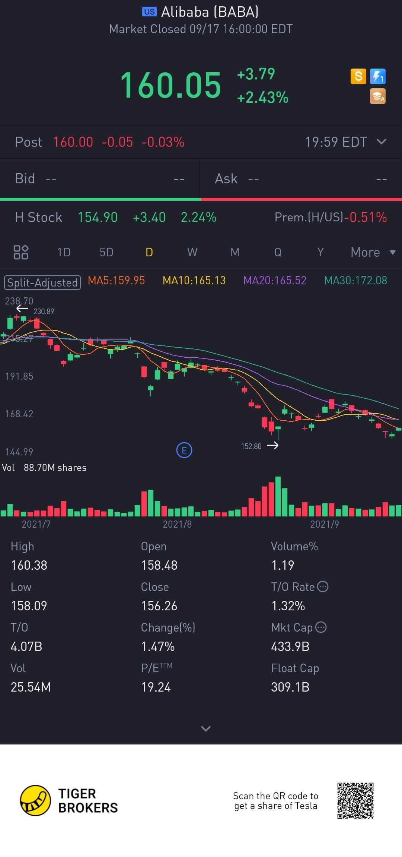The height and width of the screenshot is (857, 402).
Task: Tap the Low value 158.09
Action: pyautogui.click(x=29, y=606)
